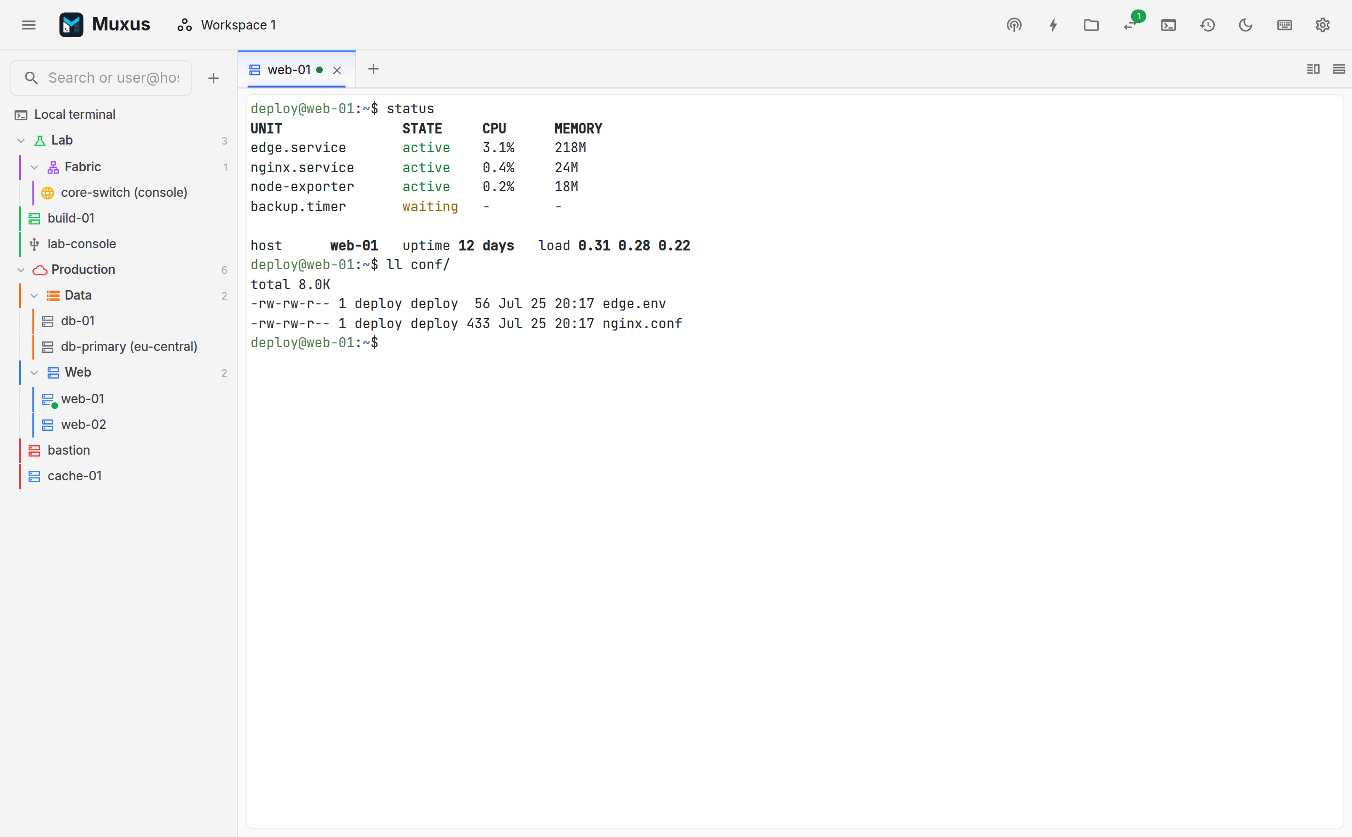Collapse the Web folder chevron
Image resolution: width=1352 pixels, height=837 pixels.
click(34, 372)
